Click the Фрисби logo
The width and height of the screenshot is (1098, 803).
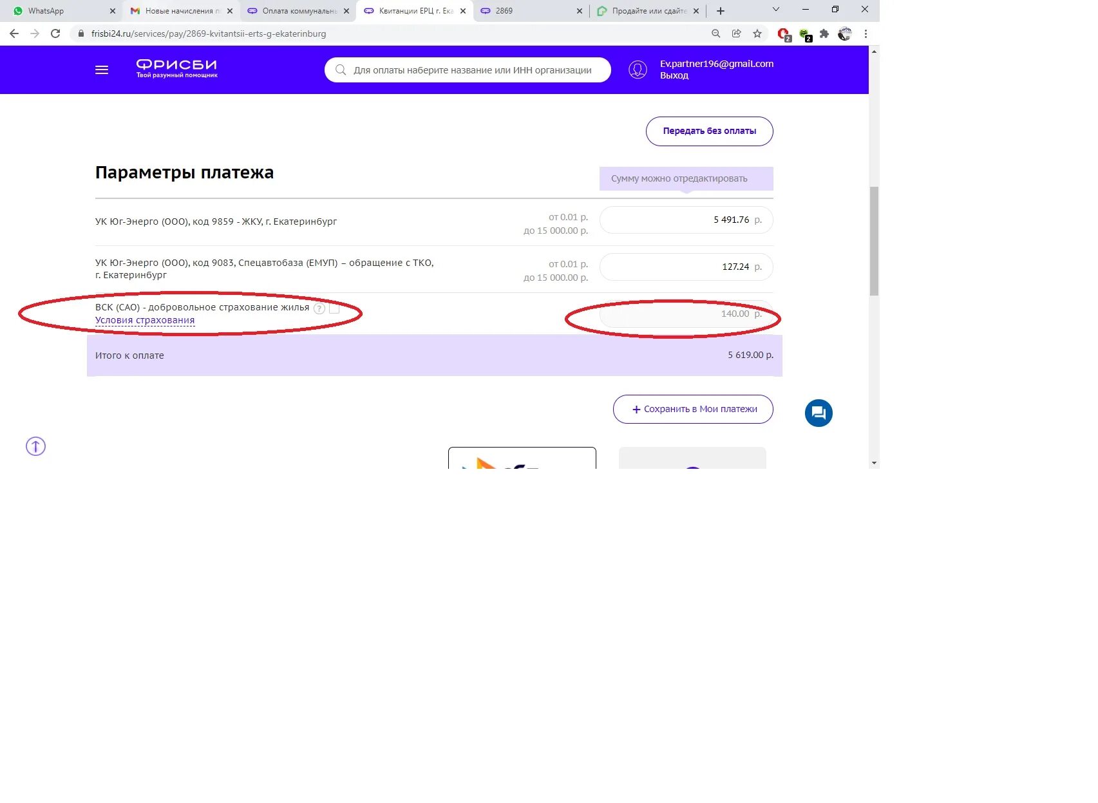point(176,68)
